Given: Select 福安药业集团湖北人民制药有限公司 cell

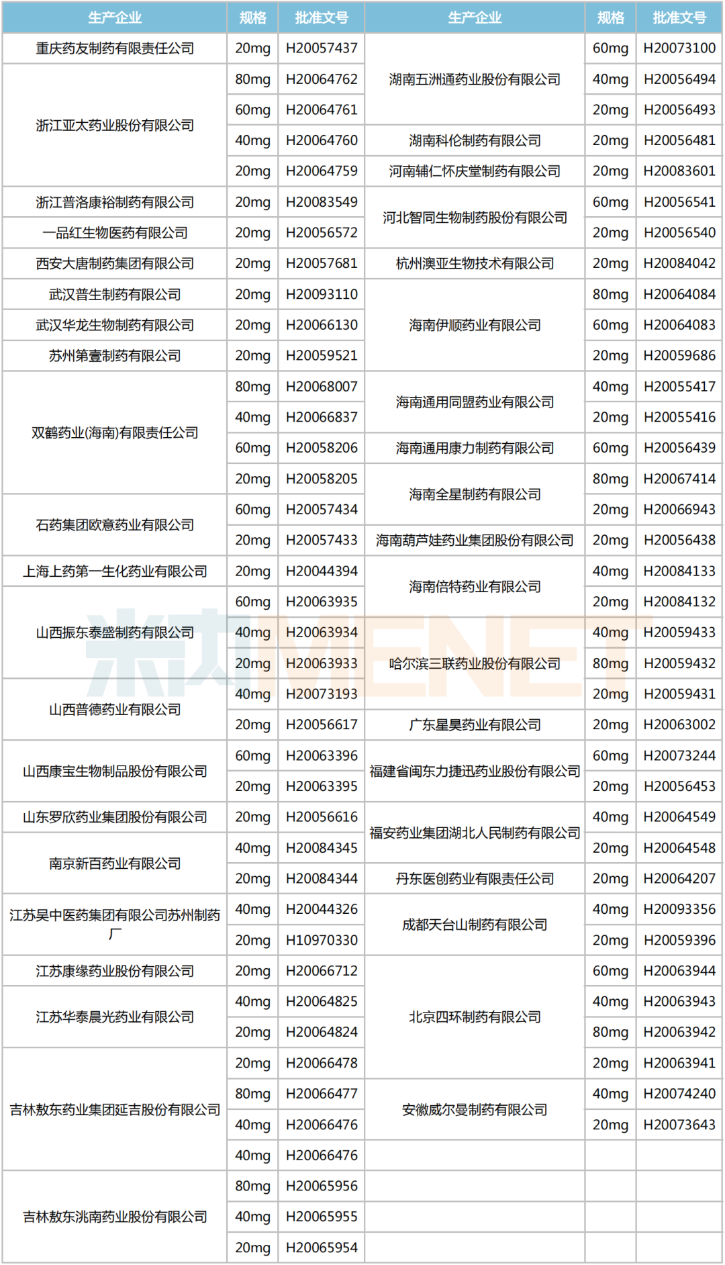Looking at the screenshot, I should 475,833.
